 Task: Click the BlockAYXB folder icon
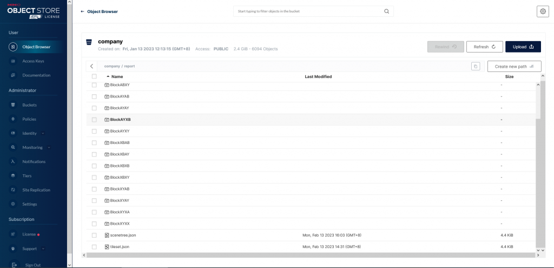107,120
